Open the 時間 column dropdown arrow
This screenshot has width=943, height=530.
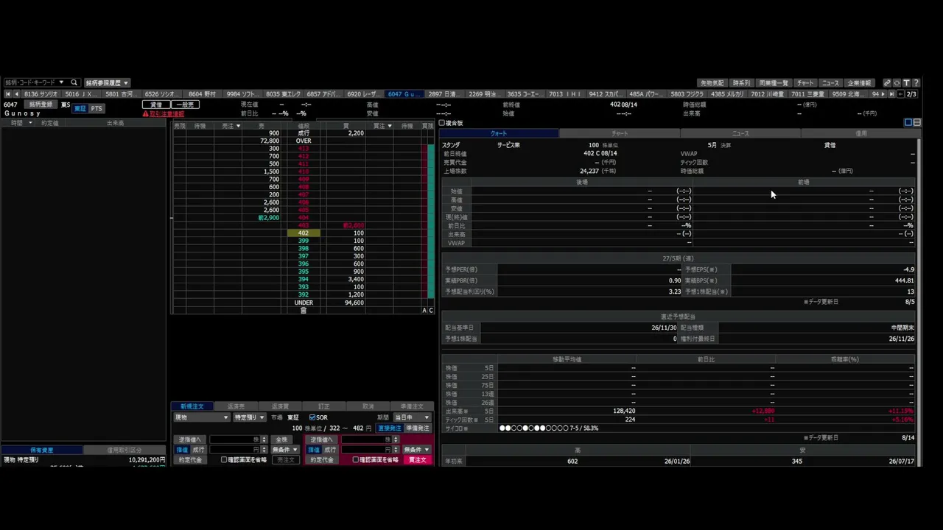coord(30,123)
